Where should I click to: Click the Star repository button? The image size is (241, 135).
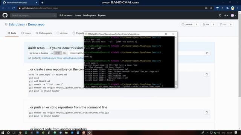206,24
